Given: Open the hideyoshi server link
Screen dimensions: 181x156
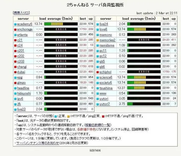Looking at the screenshot, I should click(24, 93).
